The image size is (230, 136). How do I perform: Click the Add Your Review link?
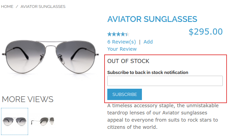point(130,46)
